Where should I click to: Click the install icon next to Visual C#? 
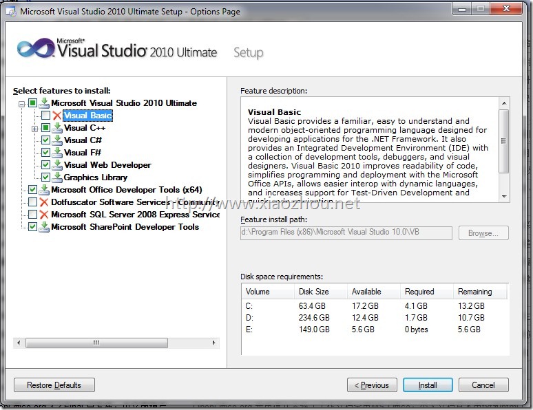[57, 140]
